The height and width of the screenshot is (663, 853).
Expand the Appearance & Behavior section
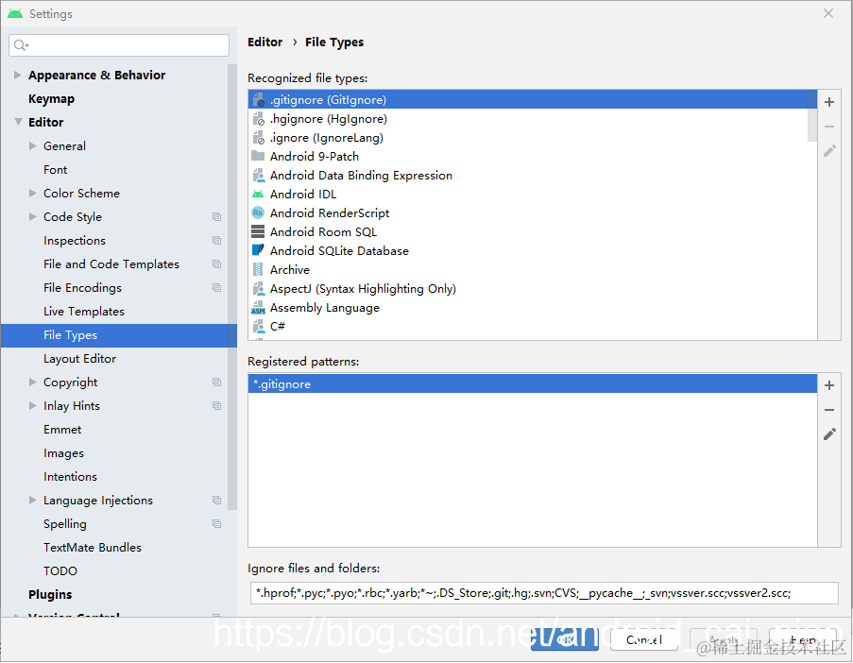point(17,75)
